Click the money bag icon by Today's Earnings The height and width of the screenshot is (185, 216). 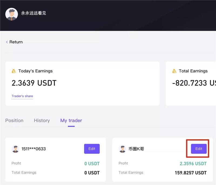14,71
